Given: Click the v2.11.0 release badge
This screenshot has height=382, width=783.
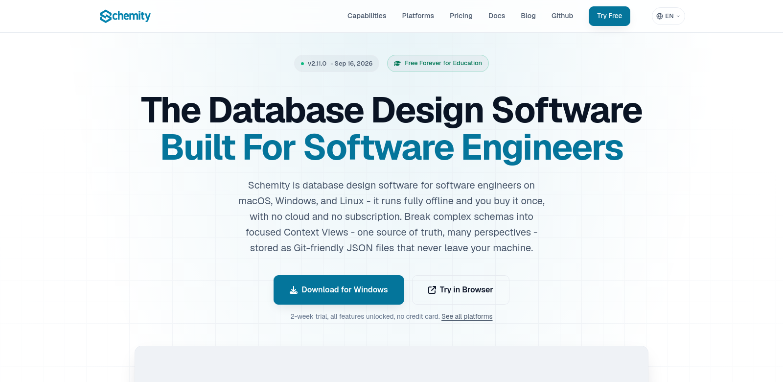Looking at the screenshot, I should pos(337,64).
